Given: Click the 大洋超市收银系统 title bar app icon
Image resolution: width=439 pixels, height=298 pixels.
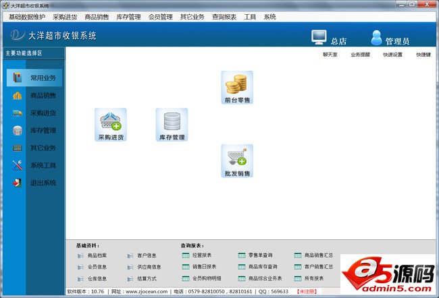Looking at the screenshot, I should 5,5.
